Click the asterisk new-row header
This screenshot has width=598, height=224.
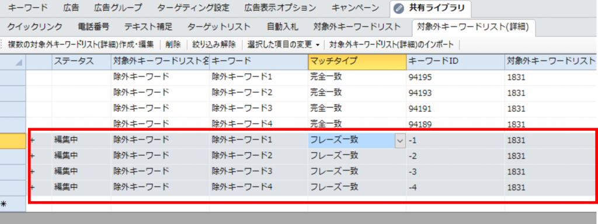[13, 204]
